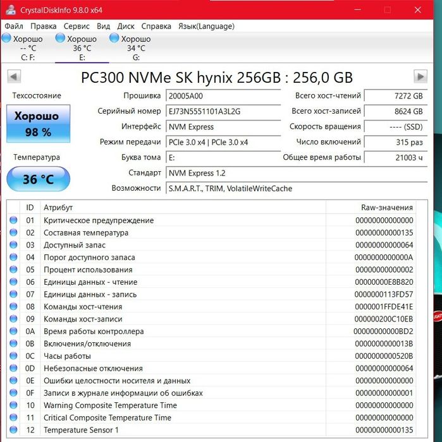Select the Часы работы attribute text
This screenshot has width=442, height=442.
(x=67, y=356)
